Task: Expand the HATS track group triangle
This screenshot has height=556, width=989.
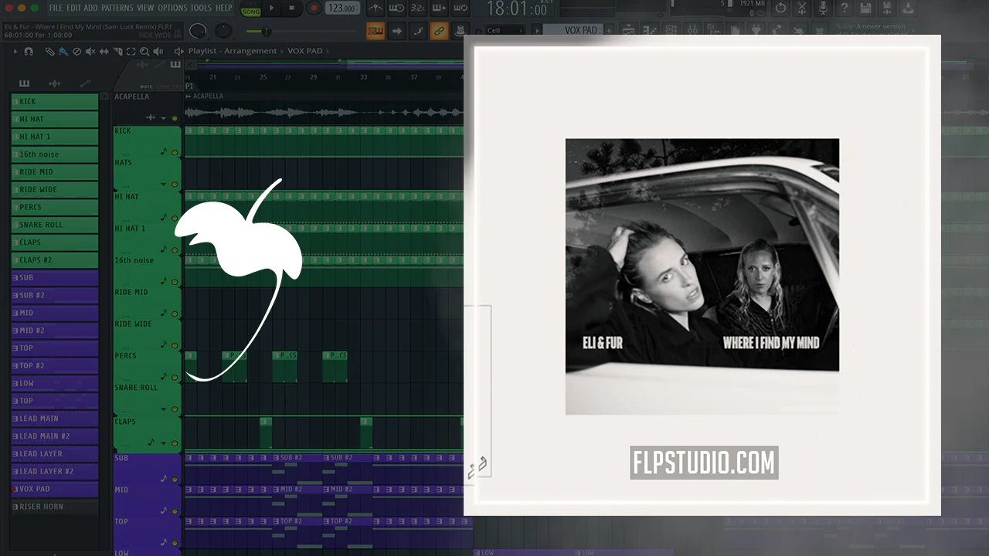Action: coord(163,185)
